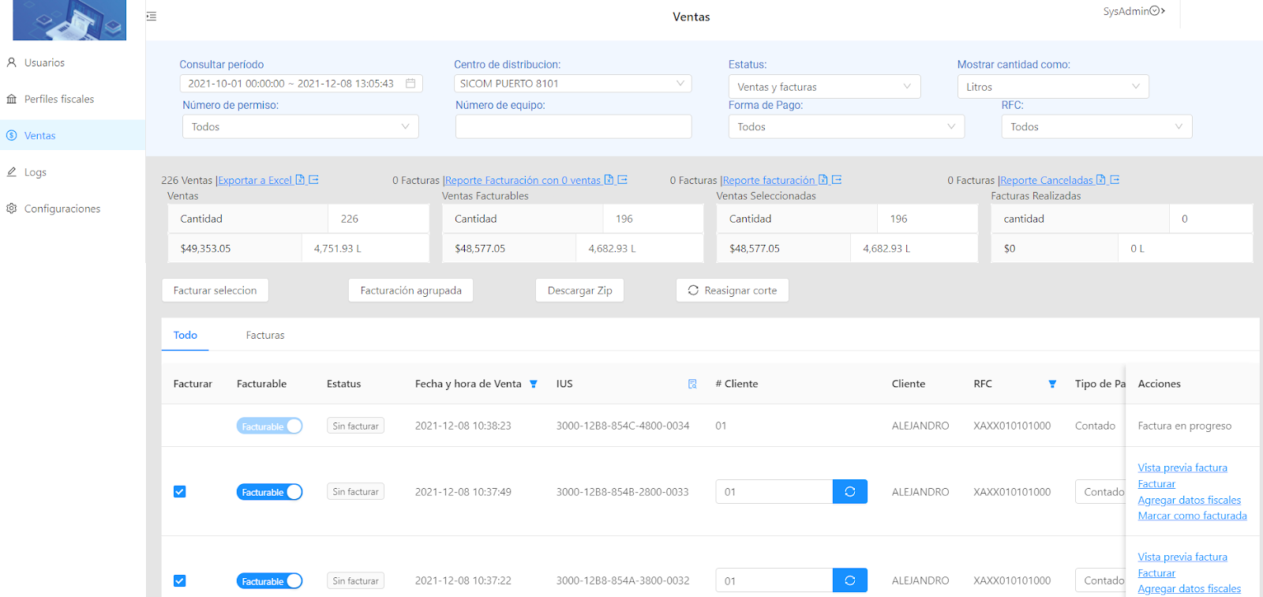Click Factura en progreso text

(1185, 426)
